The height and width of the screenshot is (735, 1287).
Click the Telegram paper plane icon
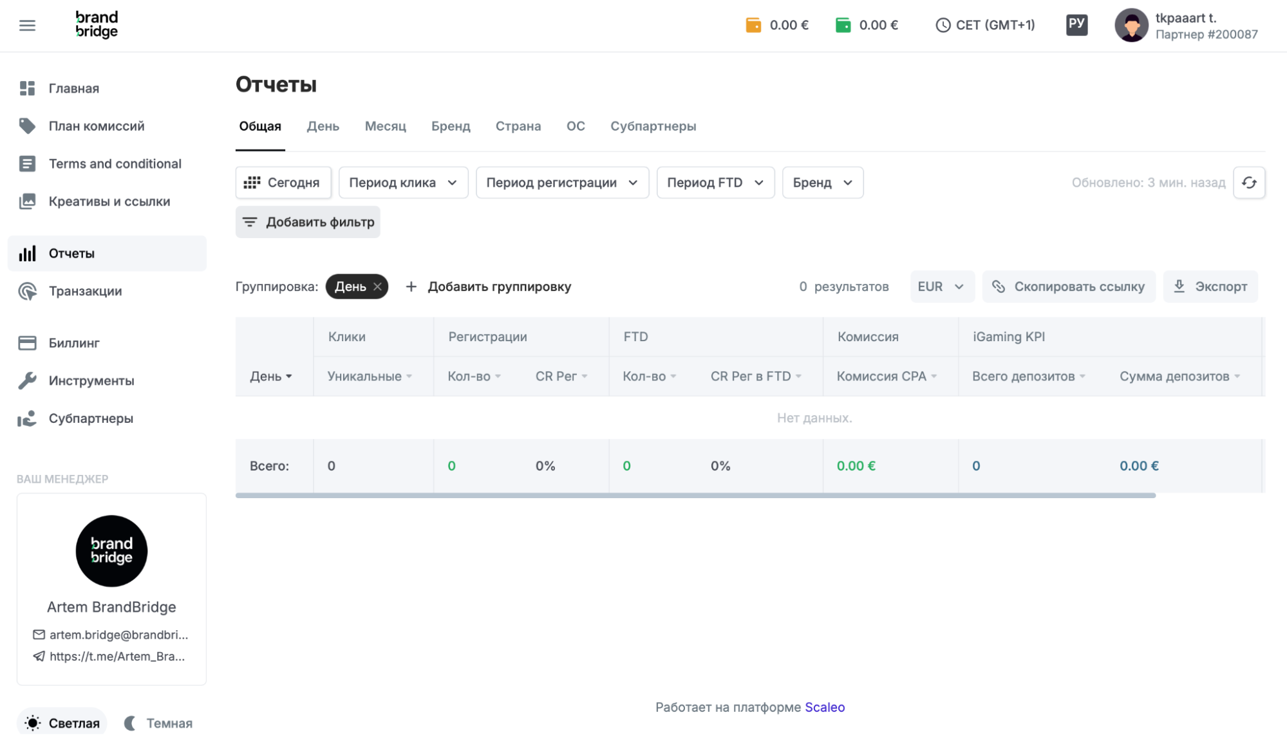(39, 656)
